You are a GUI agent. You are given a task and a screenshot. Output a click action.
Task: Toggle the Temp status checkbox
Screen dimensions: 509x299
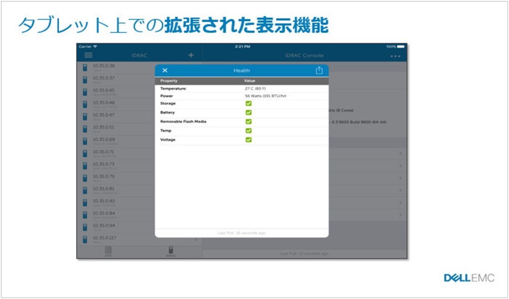(248, 131)
